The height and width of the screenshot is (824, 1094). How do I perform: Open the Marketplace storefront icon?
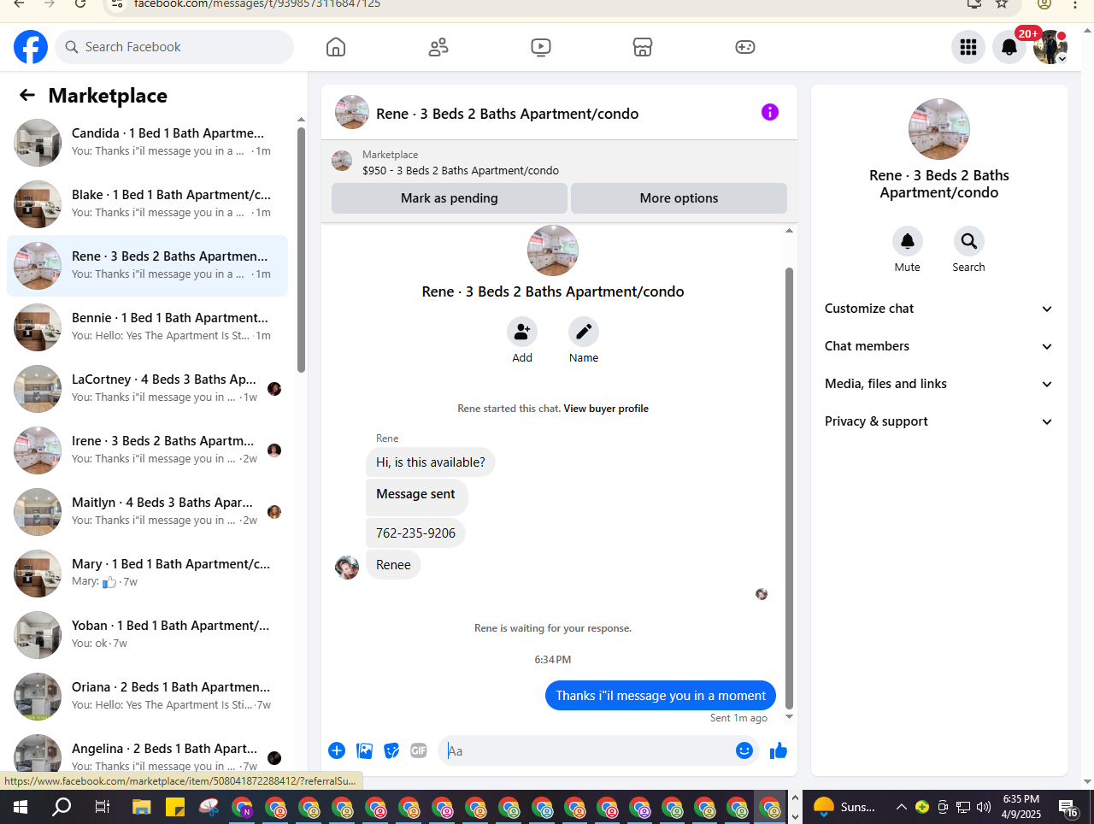coord(643,47)
